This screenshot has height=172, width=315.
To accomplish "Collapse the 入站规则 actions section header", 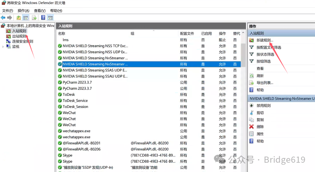I will [x=281, y=33].
